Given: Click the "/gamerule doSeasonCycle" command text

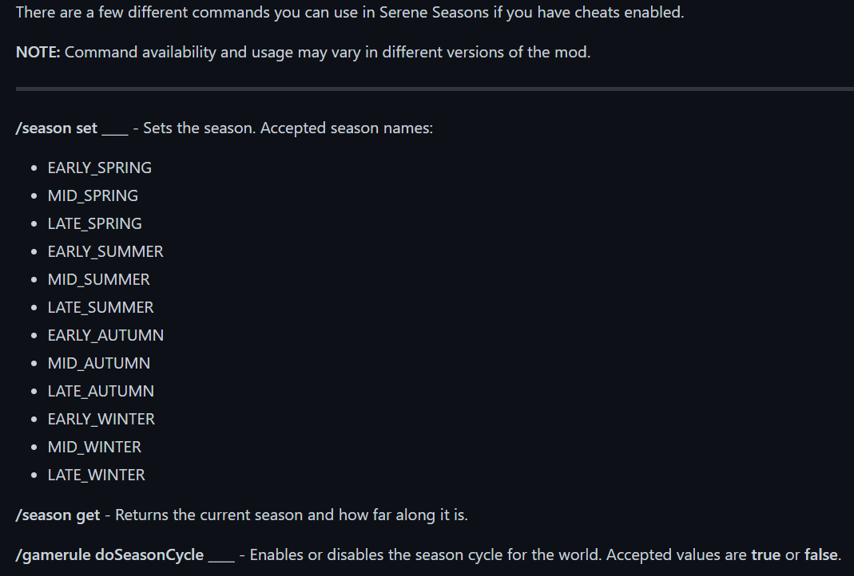Looking at the screenshot, I should pos(109,554).
